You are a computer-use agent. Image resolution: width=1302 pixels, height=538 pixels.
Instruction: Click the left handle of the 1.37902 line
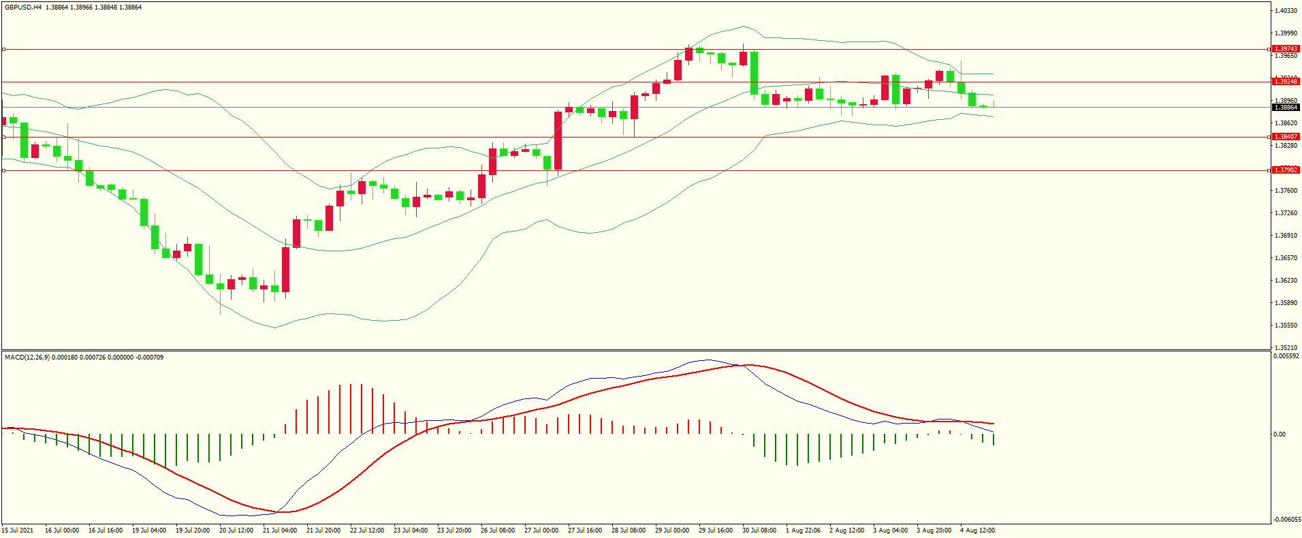[3, 171]
